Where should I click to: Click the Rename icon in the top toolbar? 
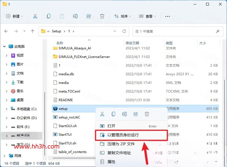pyautogui.click(x=75, y=16)
